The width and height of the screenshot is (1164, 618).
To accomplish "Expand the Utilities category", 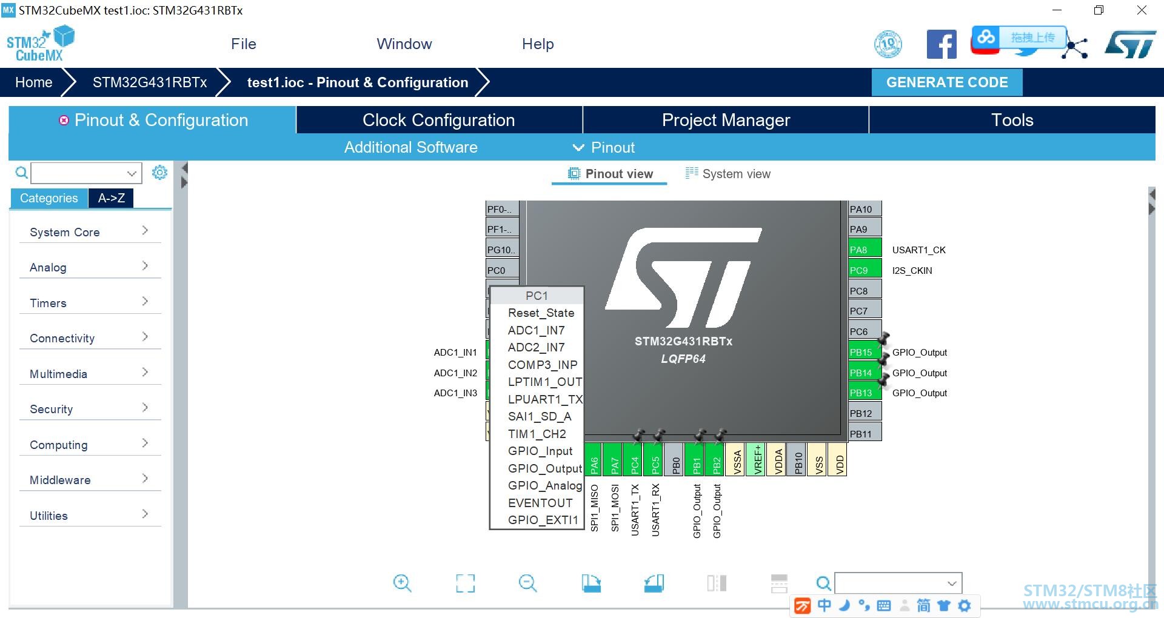I will (90, 516).
